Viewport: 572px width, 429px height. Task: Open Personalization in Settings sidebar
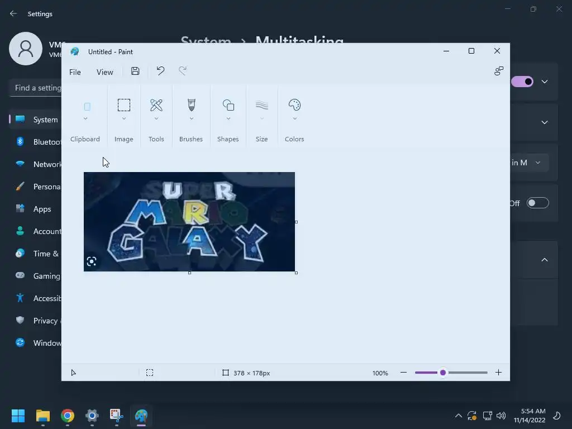click(36, 187)
